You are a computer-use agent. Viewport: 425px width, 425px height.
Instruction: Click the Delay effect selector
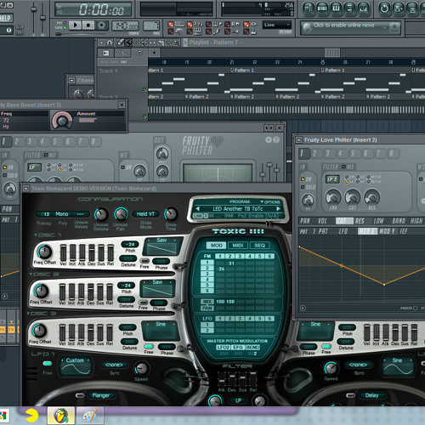point(371,395)
